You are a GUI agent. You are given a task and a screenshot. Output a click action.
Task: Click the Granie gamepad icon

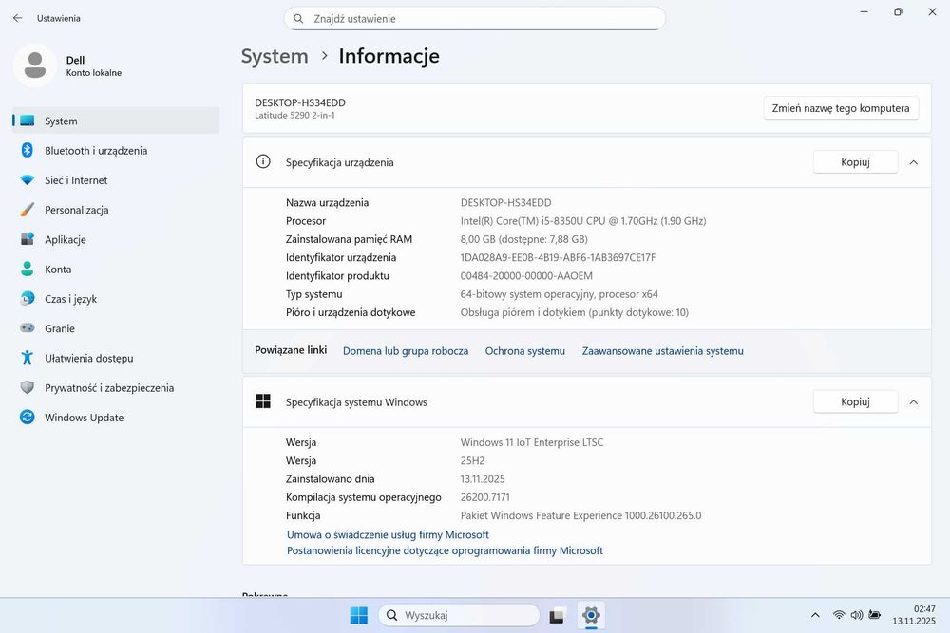[28, 328]
